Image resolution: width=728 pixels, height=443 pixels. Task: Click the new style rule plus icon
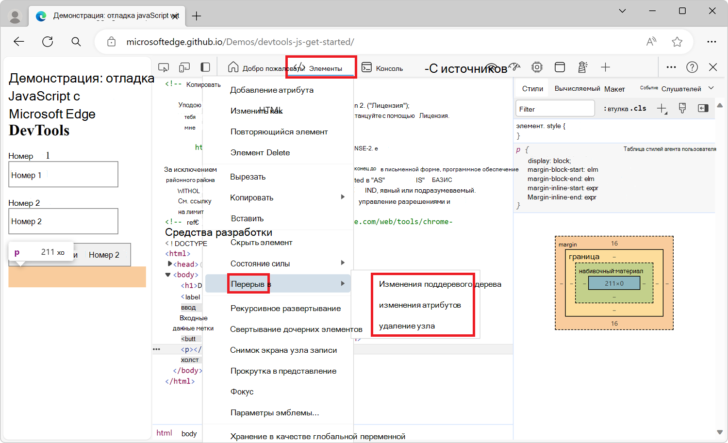(x=662, y=109)
